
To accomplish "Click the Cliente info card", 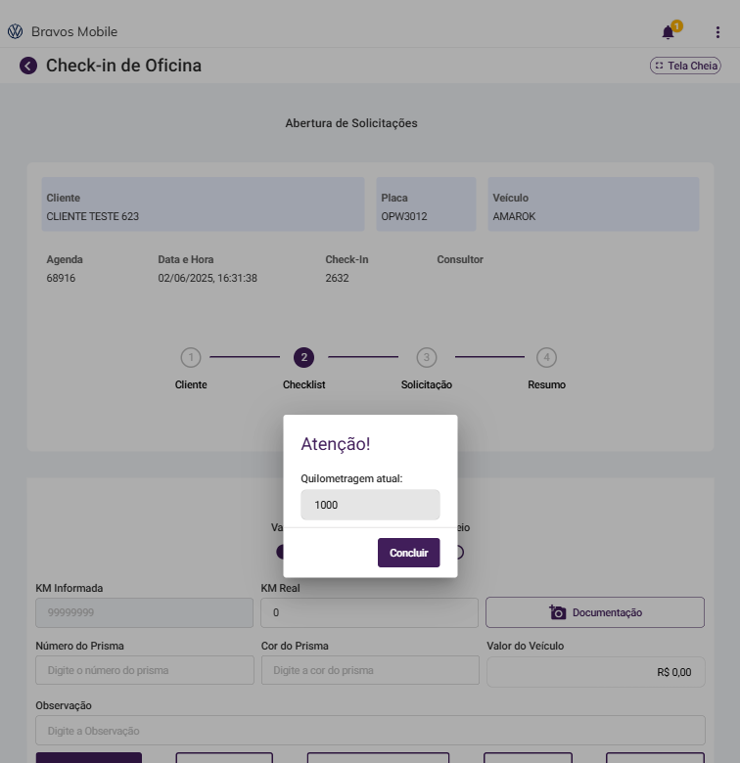I will [x=203, y=204].
